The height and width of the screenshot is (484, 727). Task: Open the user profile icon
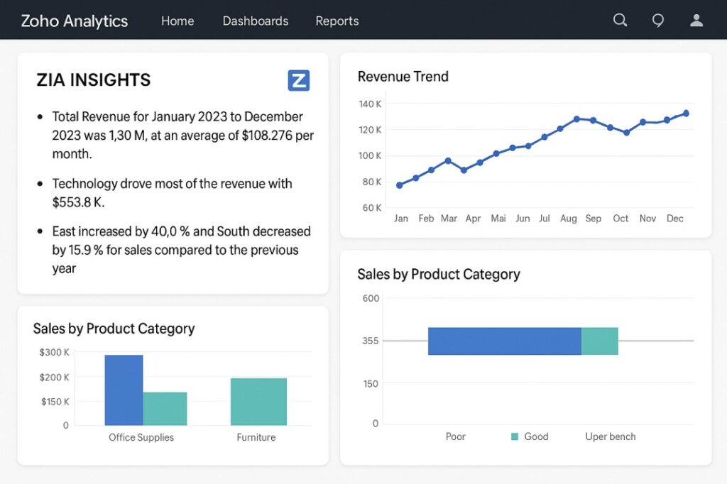[696, 20]
